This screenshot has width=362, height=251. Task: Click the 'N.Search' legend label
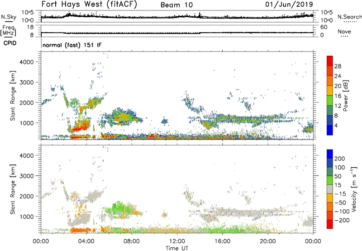pos(350,17)
